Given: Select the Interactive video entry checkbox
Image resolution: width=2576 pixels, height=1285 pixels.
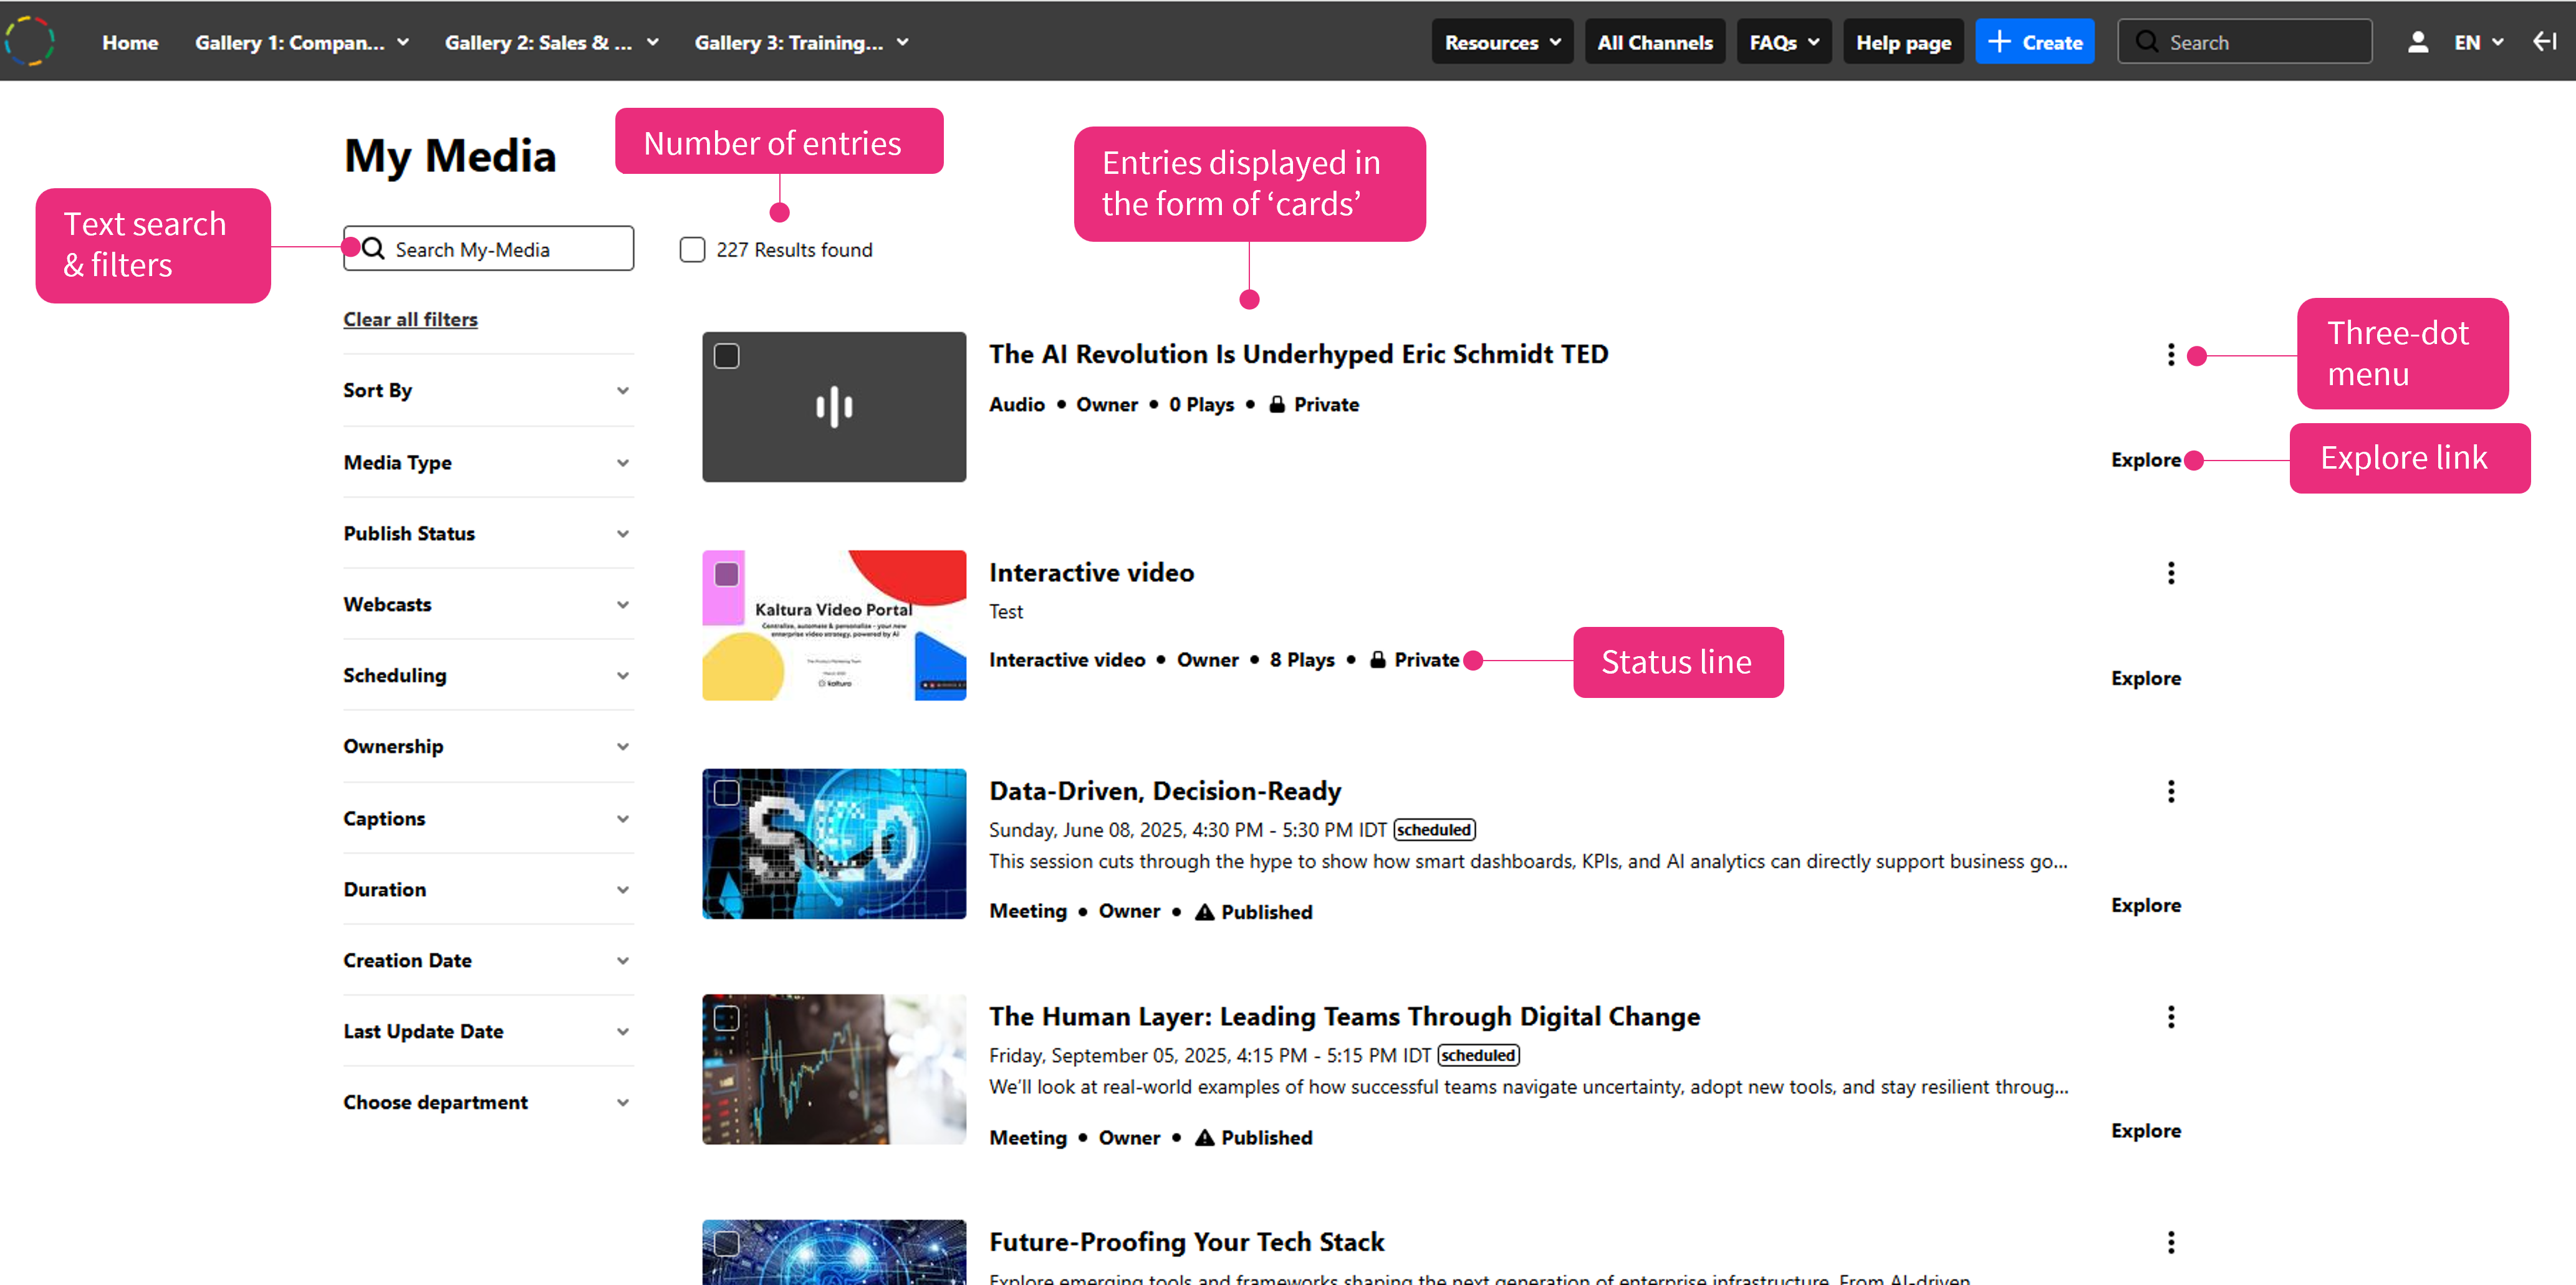Looking at the screenshot, I should (x=727, y=573).
